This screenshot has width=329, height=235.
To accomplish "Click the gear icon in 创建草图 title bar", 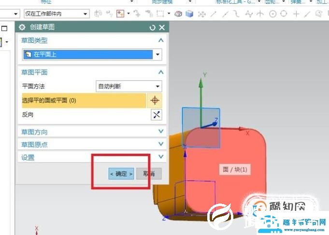I will click(x=22, y=27).
